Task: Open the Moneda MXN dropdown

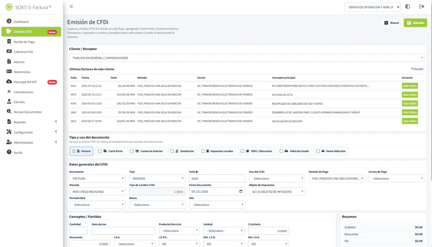Action: [97, 191]
